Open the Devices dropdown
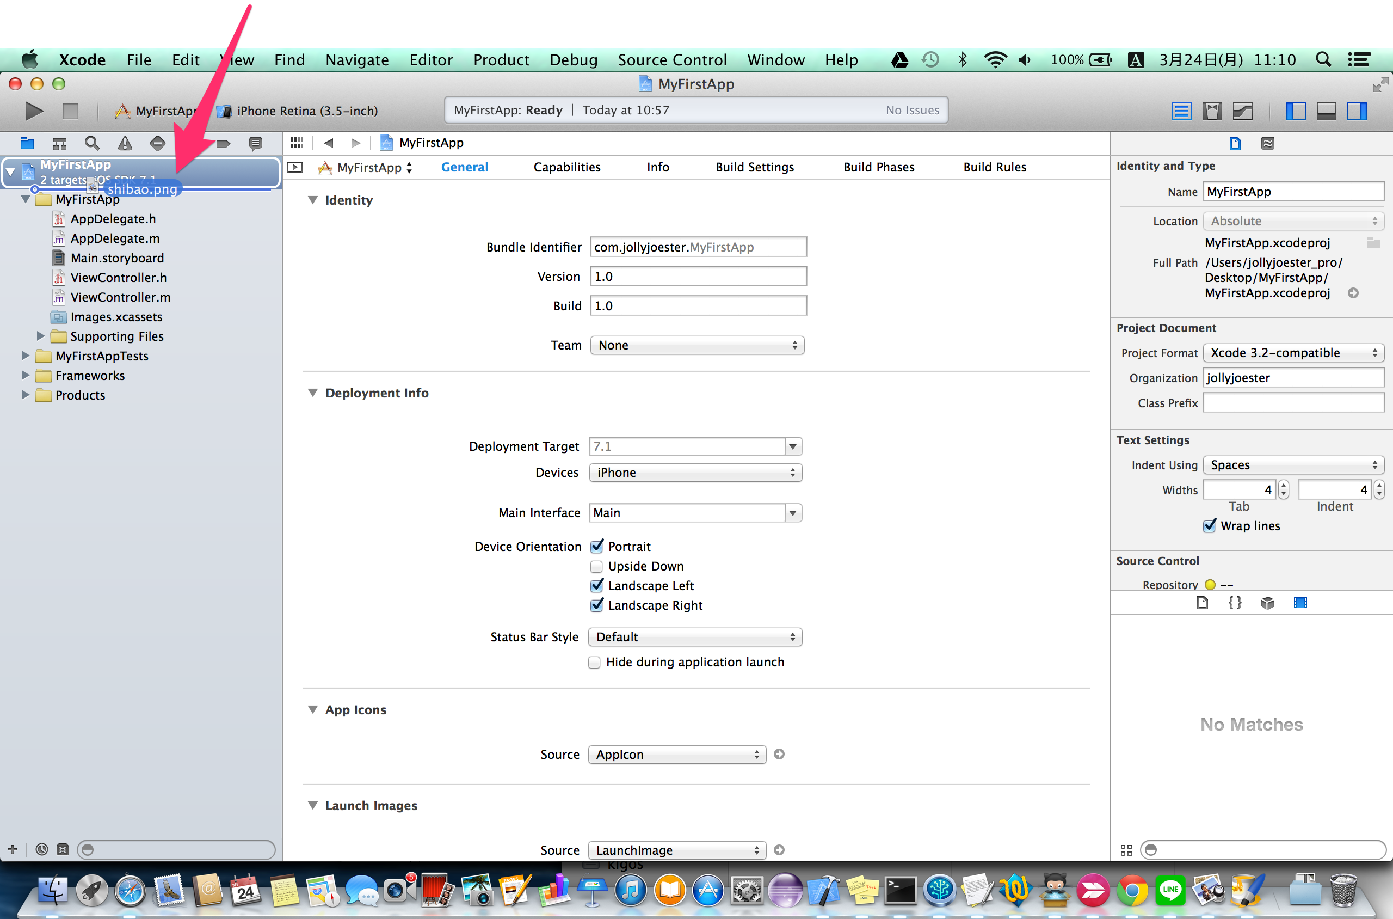This screenshot has width=1393, height=919. [695, 473]
